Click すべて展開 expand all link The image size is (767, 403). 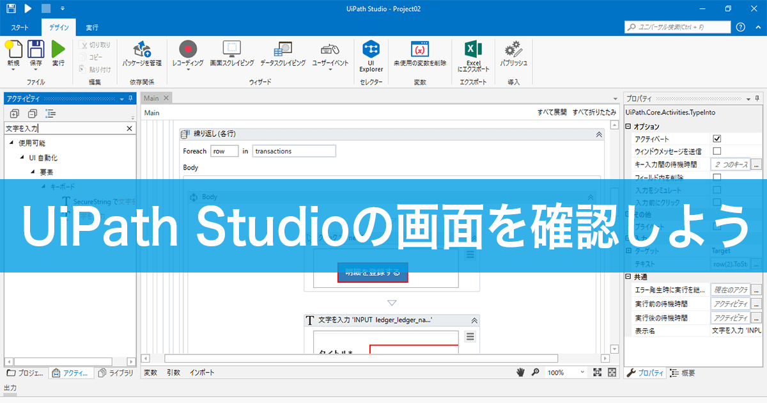[x=552, y=112]
